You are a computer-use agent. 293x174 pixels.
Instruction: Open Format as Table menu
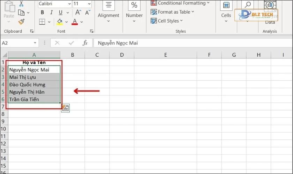pyautogui.click(x=172, y=12)
